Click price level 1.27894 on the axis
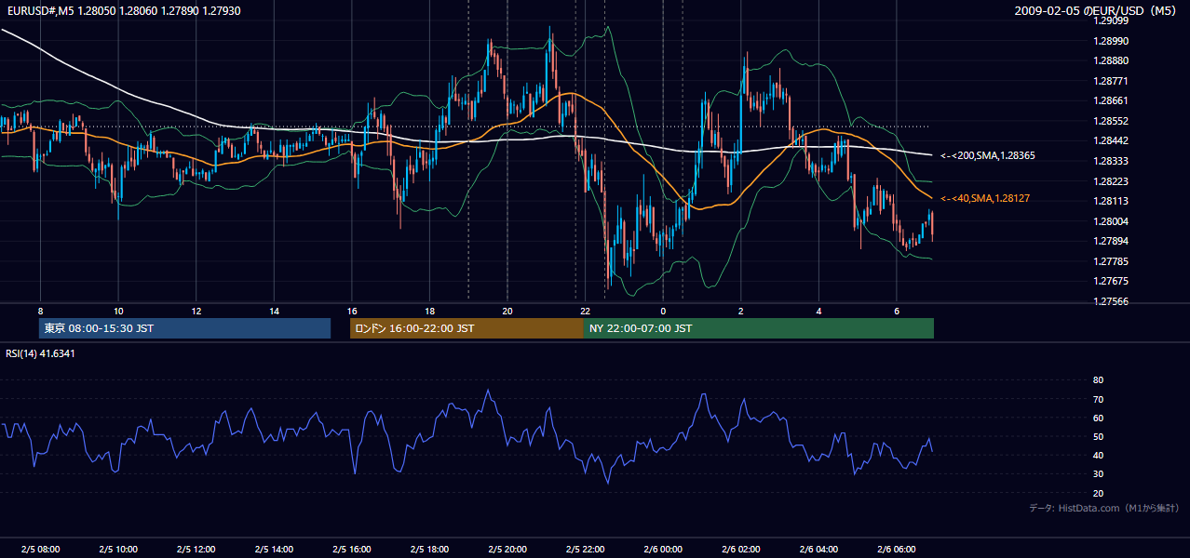The width and height of the screenshot is (1190, 558). (x=1110, y=242)
